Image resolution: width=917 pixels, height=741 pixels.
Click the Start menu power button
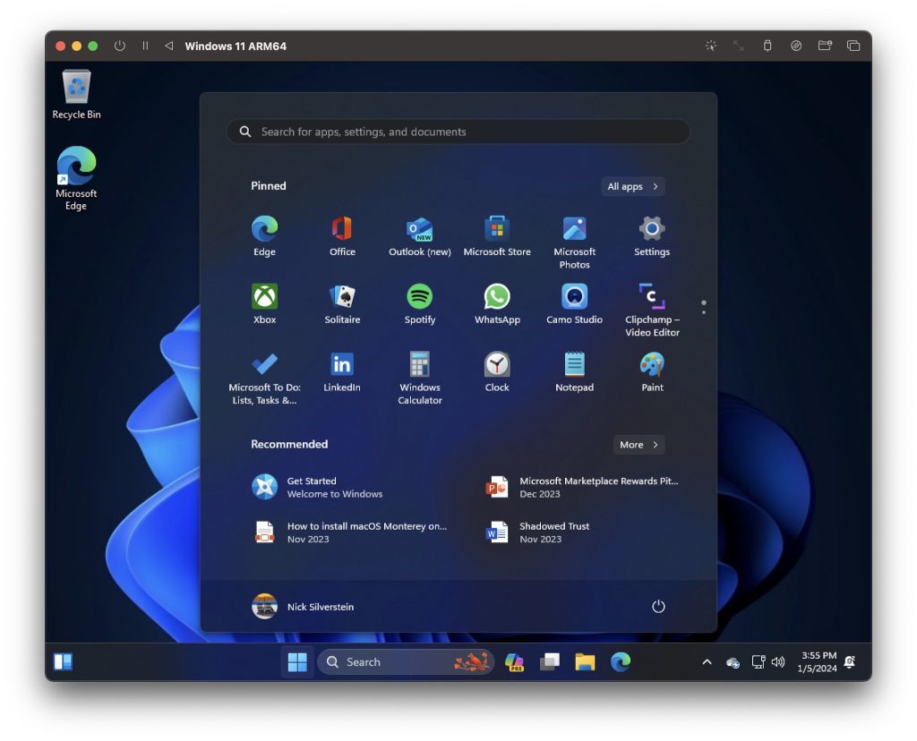[658, 607]
